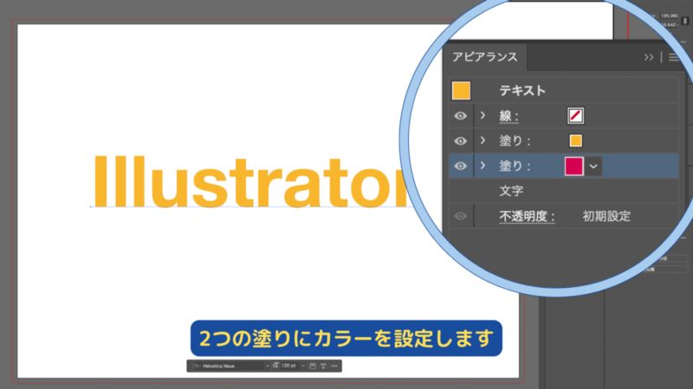Screen dimensions: 693x389
Task: Click the font size icon
Action: click(x=275, y=366)
